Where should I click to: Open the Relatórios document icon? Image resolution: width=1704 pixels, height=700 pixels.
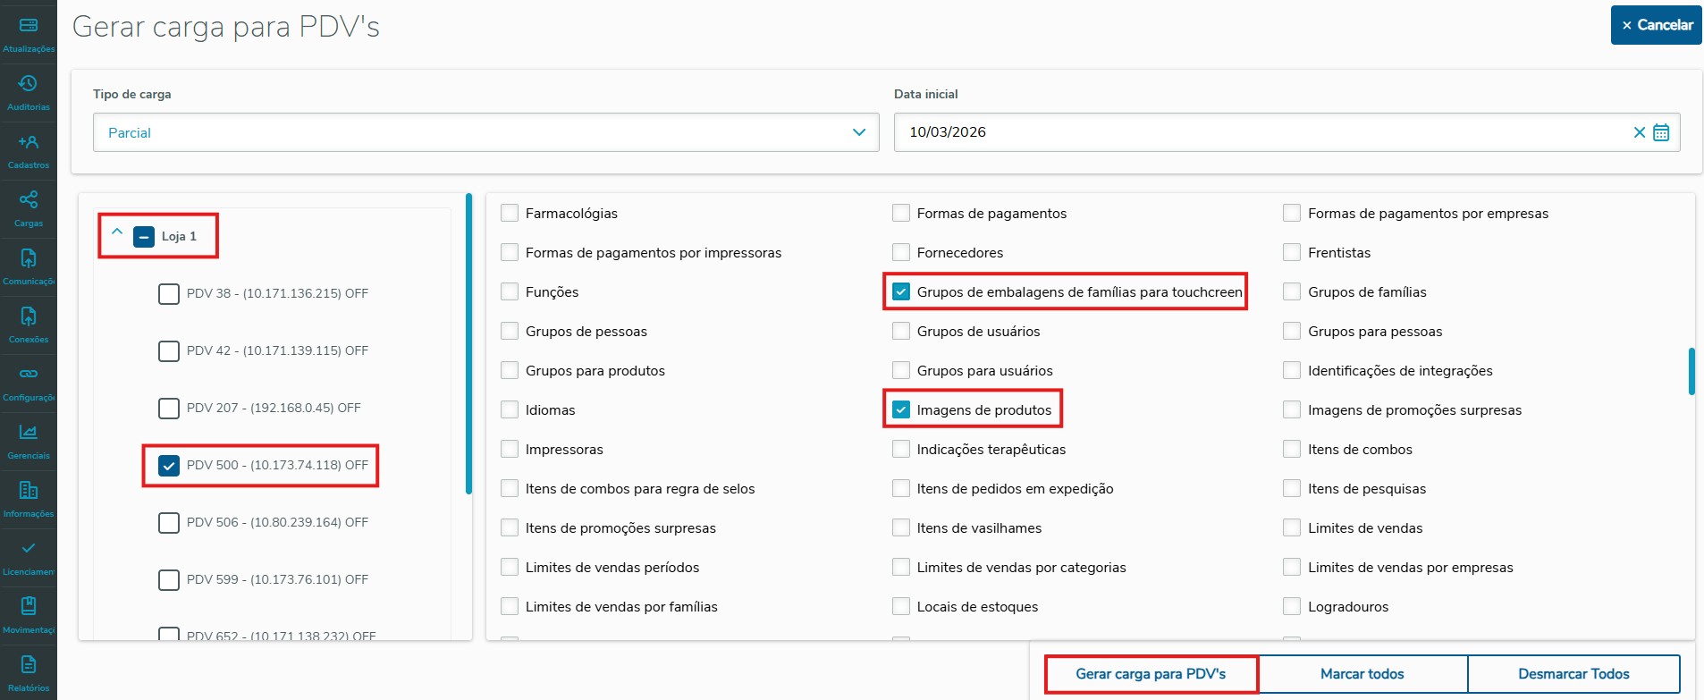29,664
